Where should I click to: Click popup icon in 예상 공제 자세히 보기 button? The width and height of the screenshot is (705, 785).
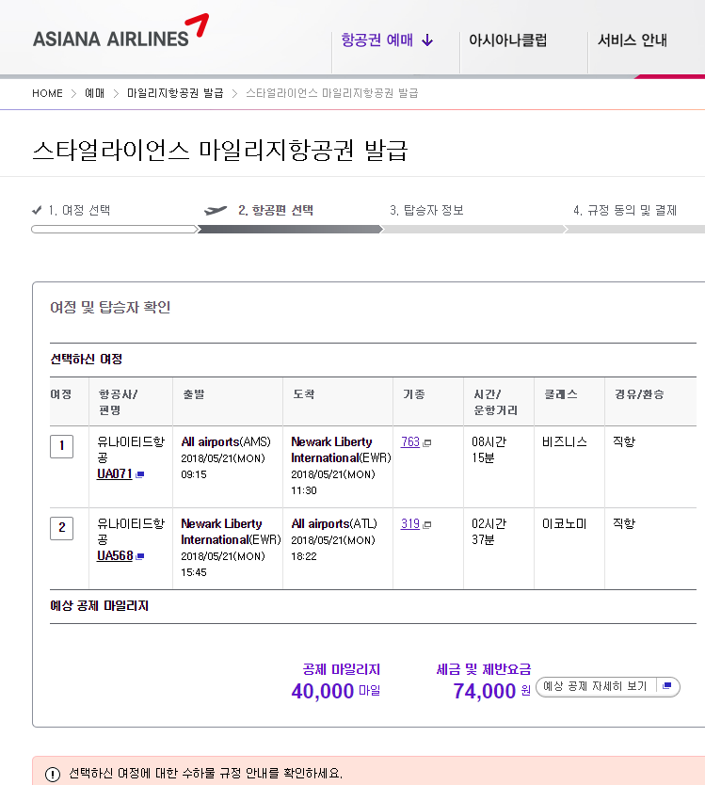[x=667, y=686]
